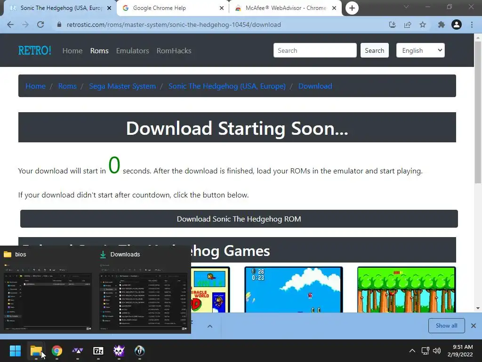Open Emulators in the site navbar
The width and height of the screenshot is (482, 362).
(132, 50)
